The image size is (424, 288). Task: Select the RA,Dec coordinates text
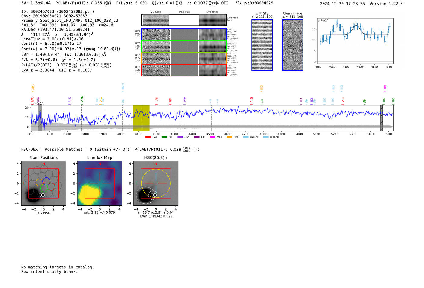[55, 30]
